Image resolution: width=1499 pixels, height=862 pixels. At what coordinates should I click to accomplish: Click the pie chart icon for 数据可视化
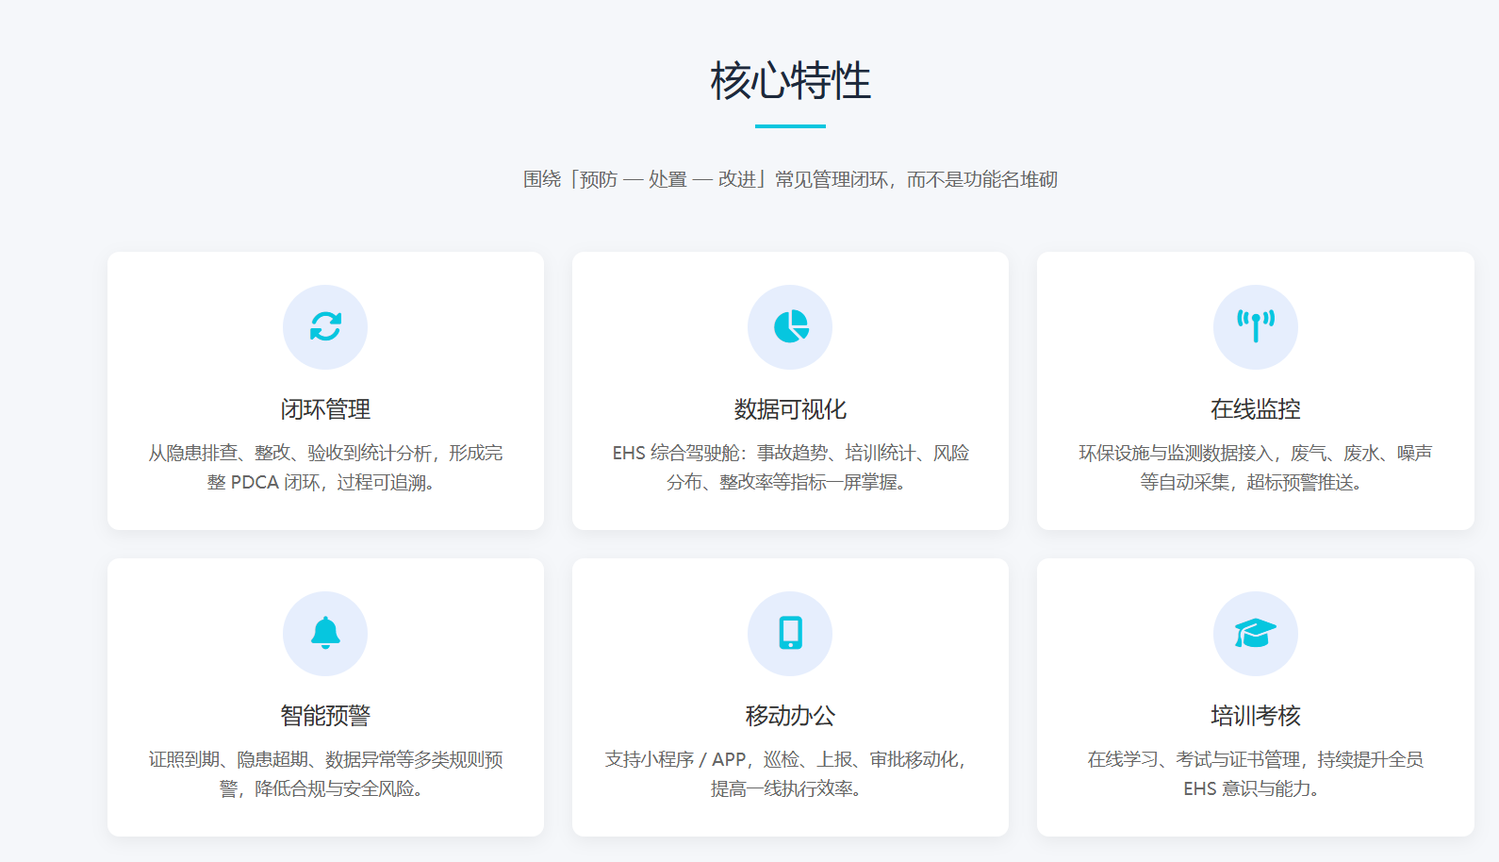(x=790, y=326)
